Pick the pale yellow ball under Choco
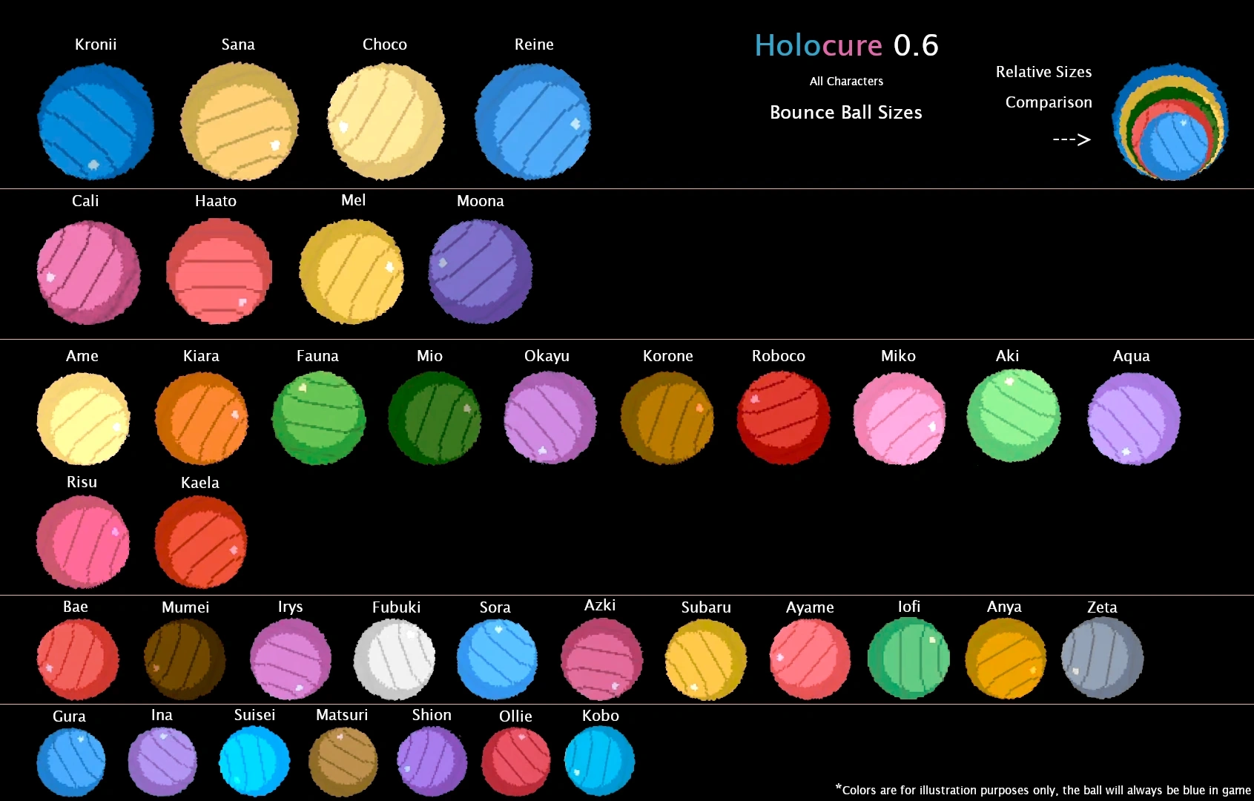Screen dimensions: 1254x801 point(386,122)
